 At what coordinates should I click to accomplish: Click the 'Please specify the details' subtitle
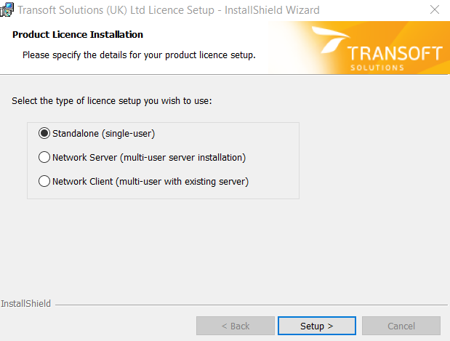point(139,55)
